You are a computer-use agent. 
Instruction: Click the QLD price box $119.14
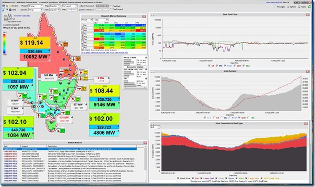coord(35,43)
